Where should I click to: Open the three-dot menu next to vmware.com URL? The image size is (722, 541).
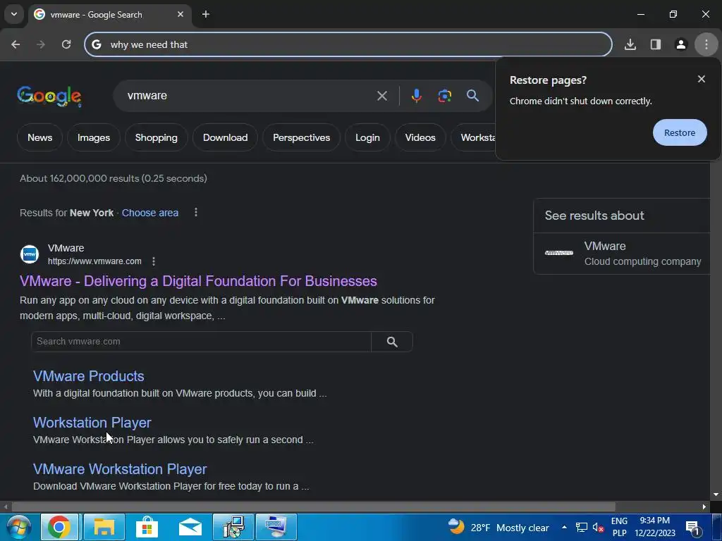pos(154,261)
